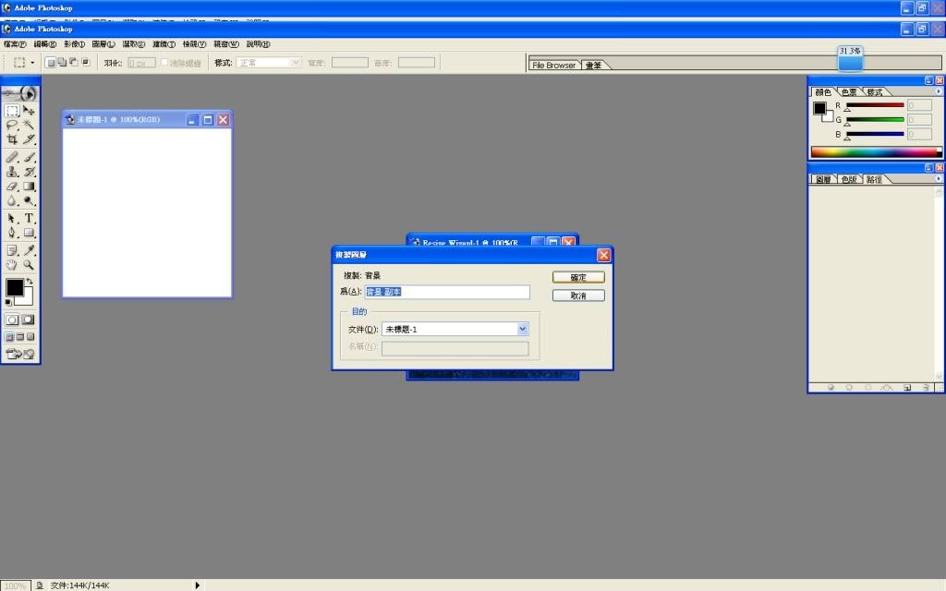Open the 文件 destination dropdown in dialog

[x=523, y=329]
